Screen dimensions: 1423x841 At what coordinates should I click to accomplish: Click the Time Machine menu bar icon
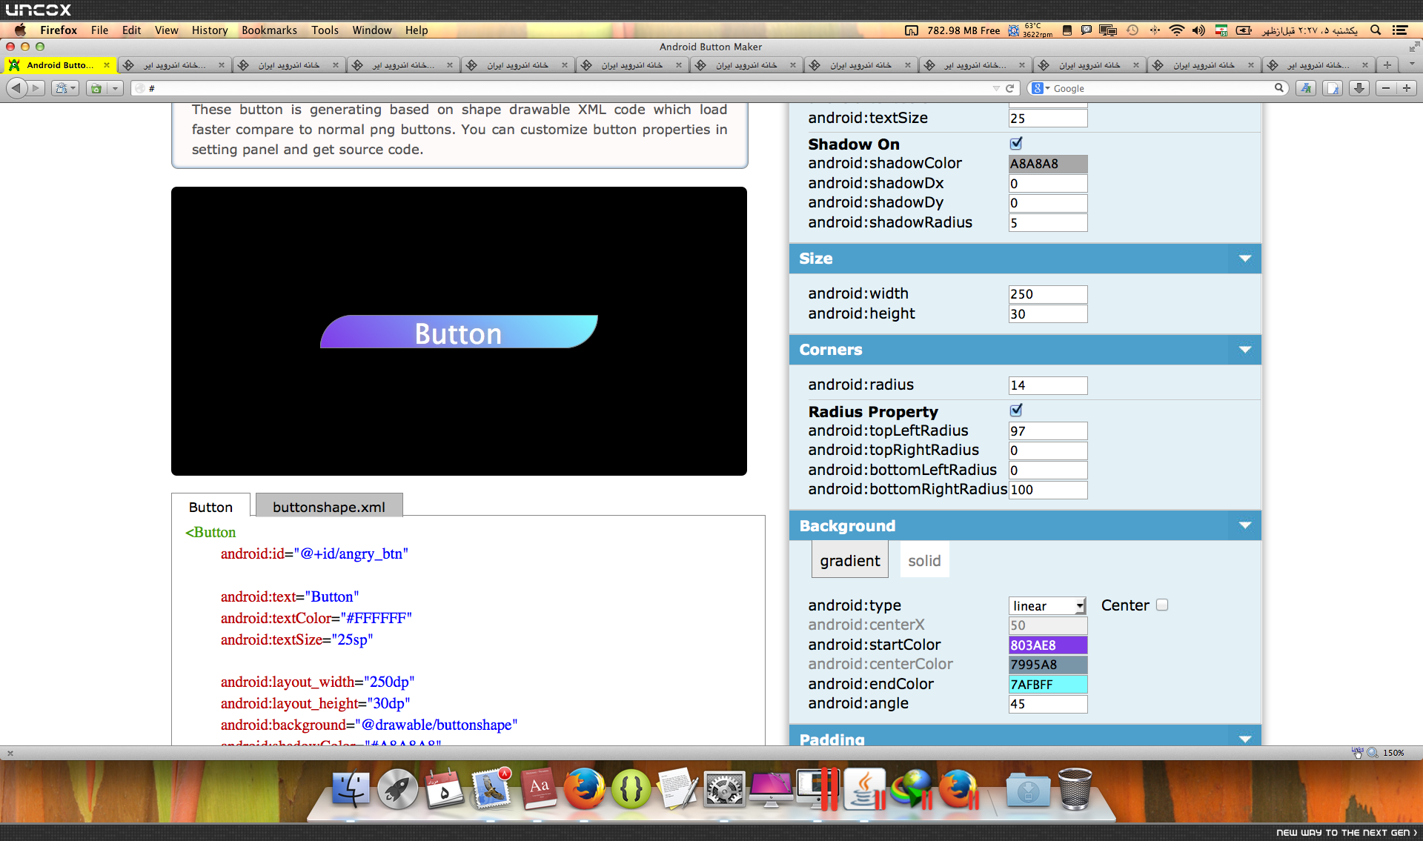click(x=1132, y=30)
